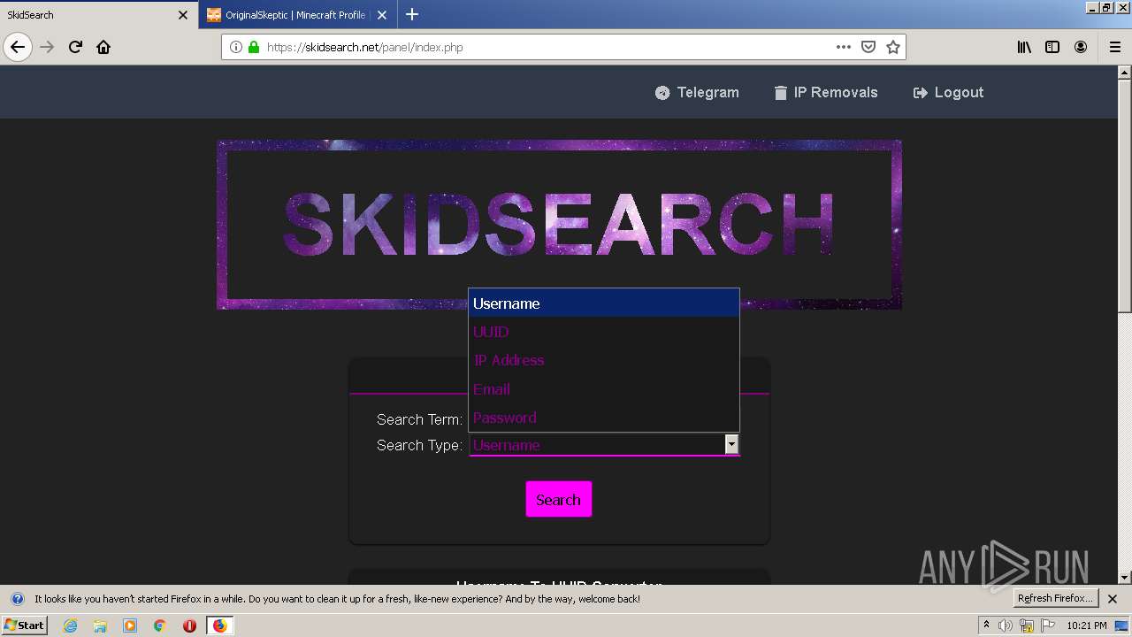The height and width of the screenshot is (637, 1132).
Task: Open the Firefox account icon
Action: click(1081, 47)
